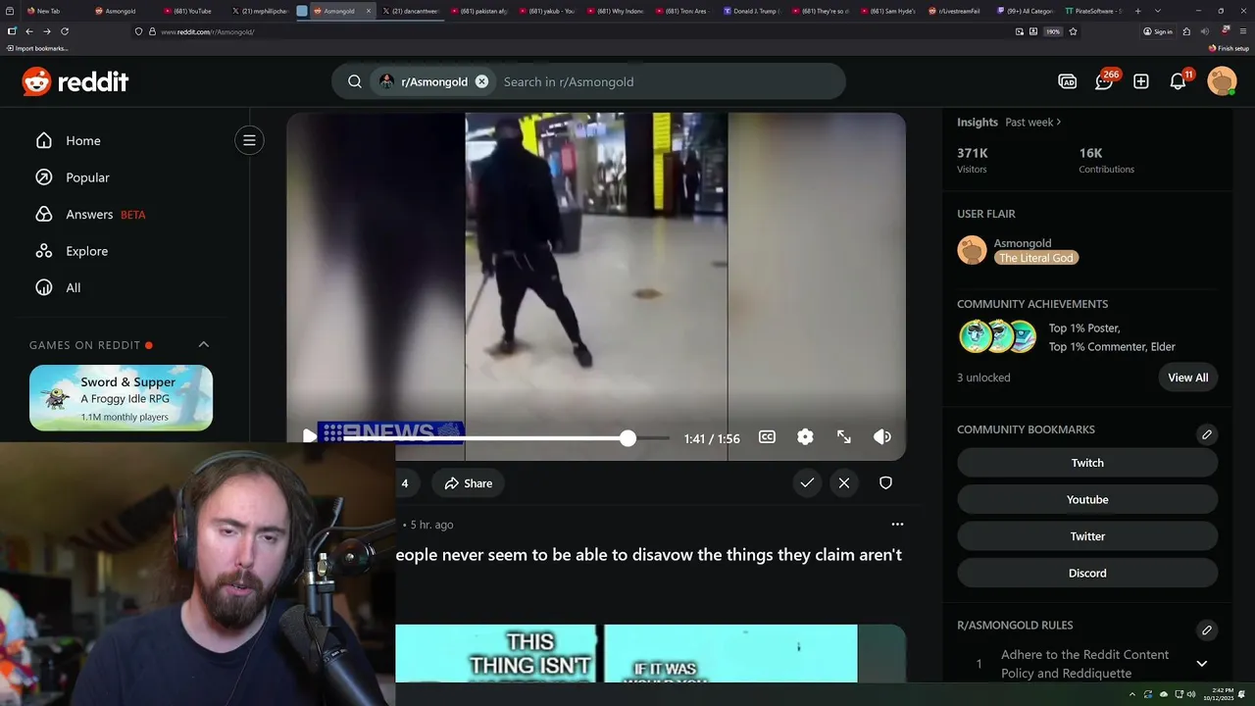The height and width of the screenshot is (706, 1255).
Task: Close the active Asmongold tab
Action: [x=369, y=11]
